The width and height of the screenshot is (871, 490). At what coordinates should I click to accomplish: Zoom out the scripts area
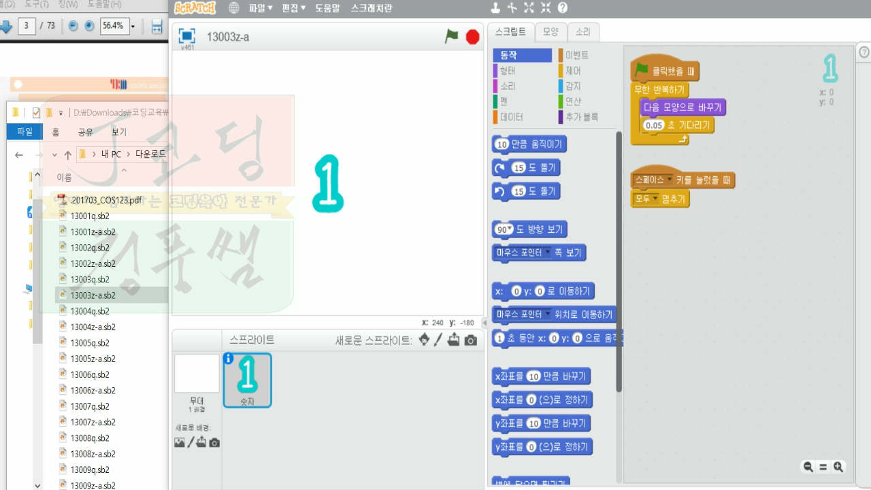coord(808,467)
